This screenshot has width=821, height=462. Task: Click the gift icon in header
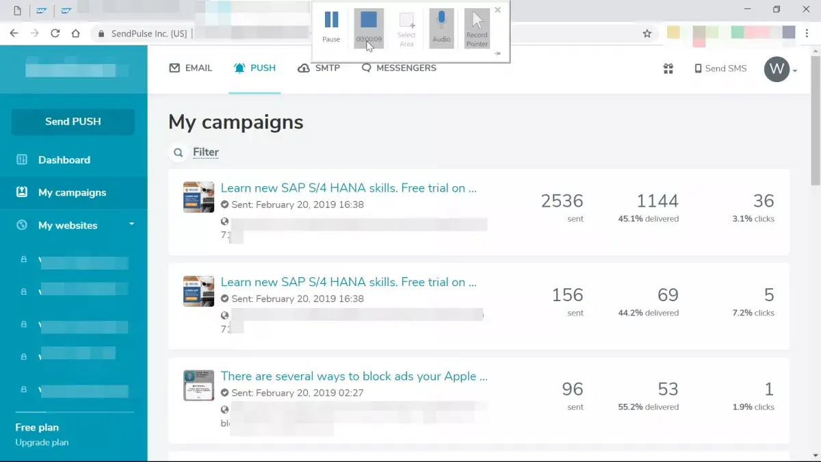click(x=668, y=68)
